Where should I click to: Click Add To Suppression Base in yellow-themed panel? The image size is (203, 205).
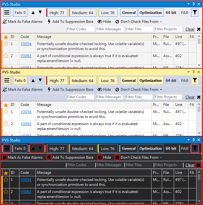click(70, 90)
